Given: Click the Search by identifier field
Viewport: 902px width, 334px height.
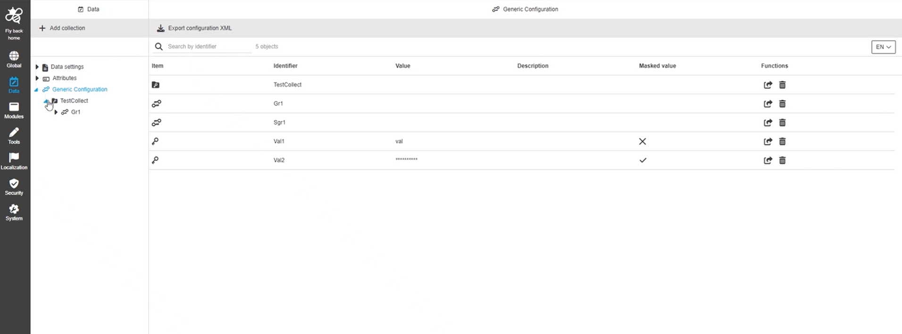Looking at the screenshot, I should pos(208,47).
